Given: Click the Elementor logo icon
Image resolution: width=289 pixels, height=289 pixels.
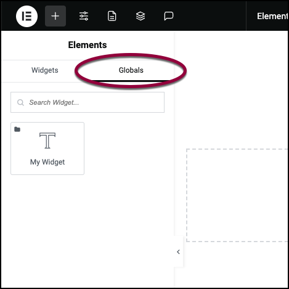Looking at the screenshot, I should pos(26,16).
